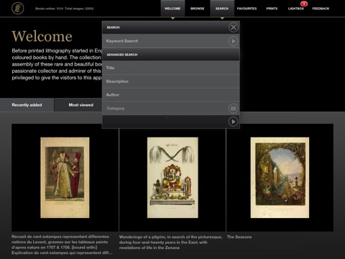Image resolution: width=345 pixels, height=259 pixels.
Task: Click The Seasons title text
Action: click(x=239, y=237)
